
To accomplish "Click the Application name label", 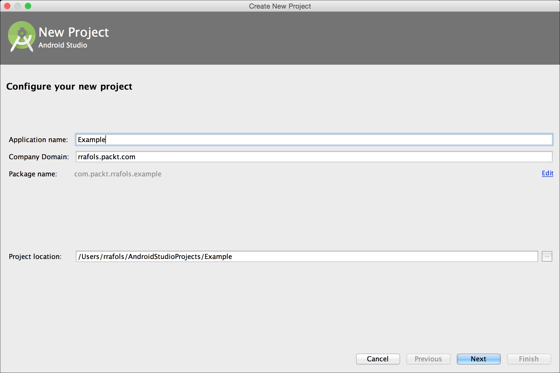I will 38,140.
